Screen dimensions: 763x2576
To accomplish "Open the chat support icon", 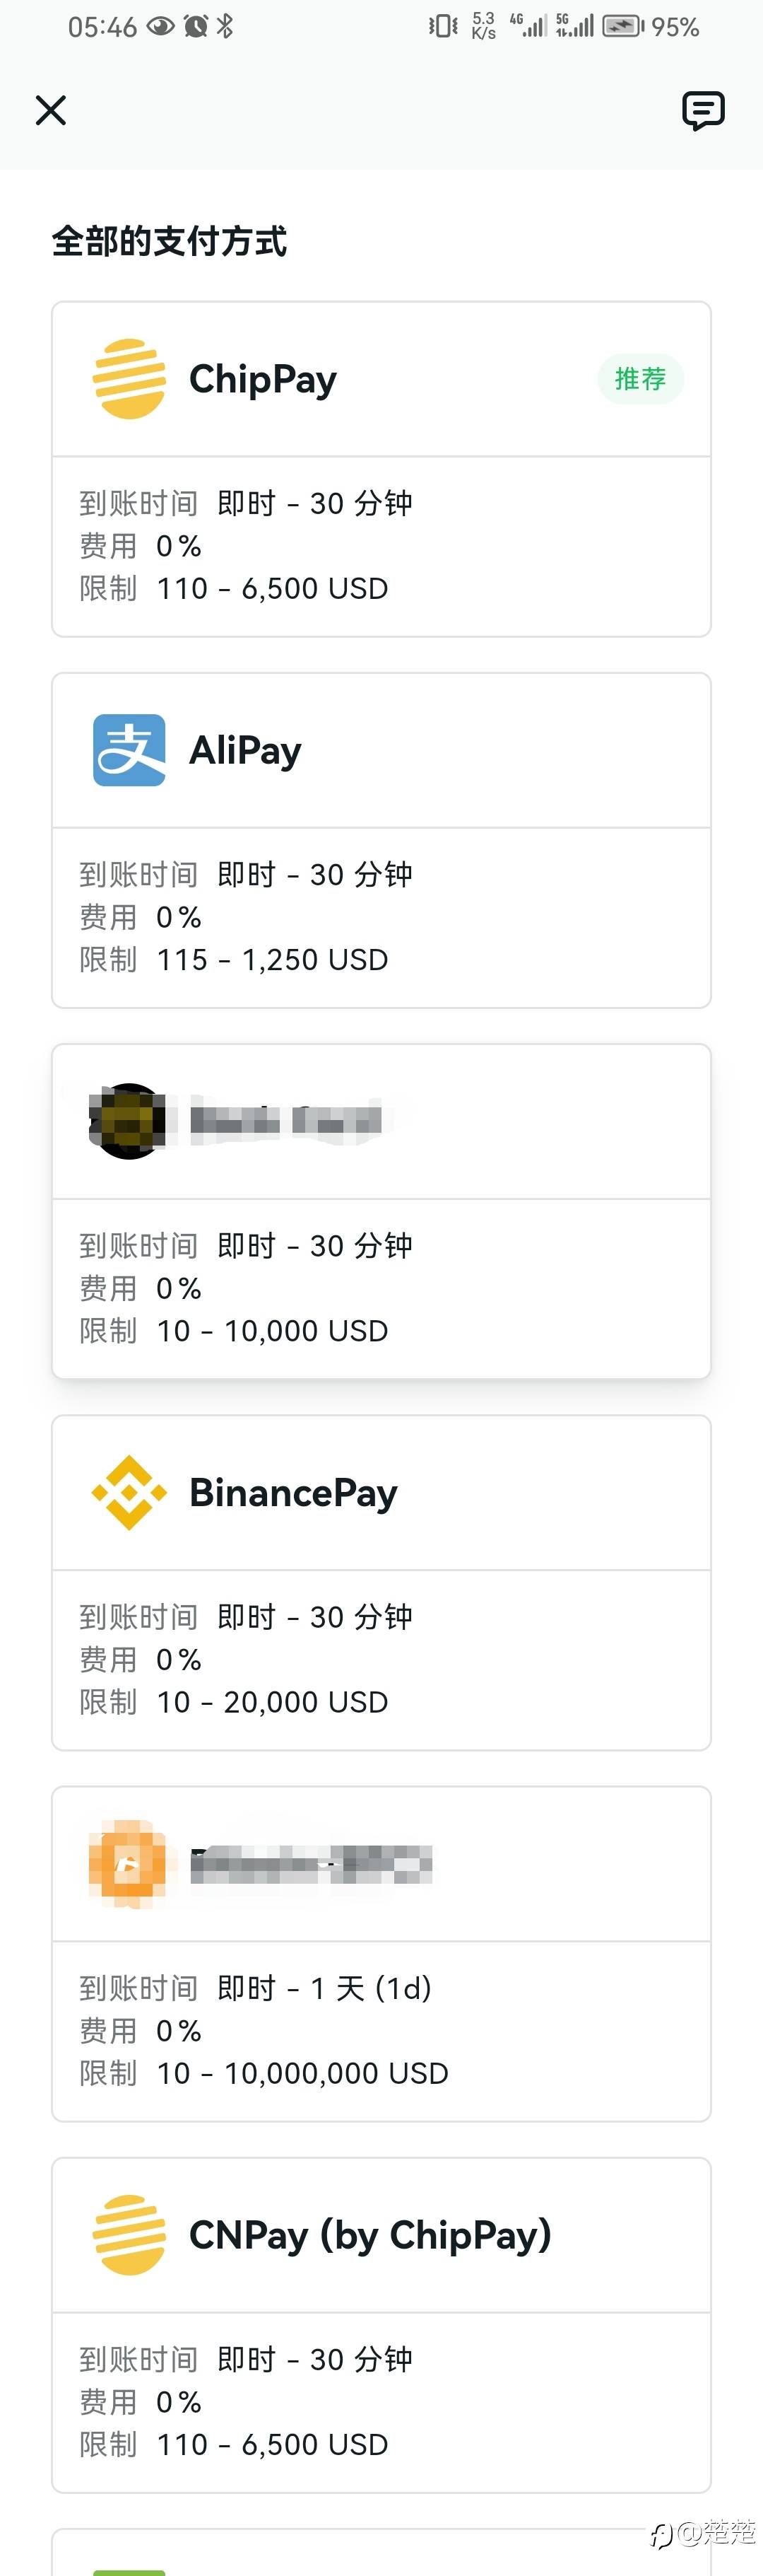I will click(x=703, y=110).
